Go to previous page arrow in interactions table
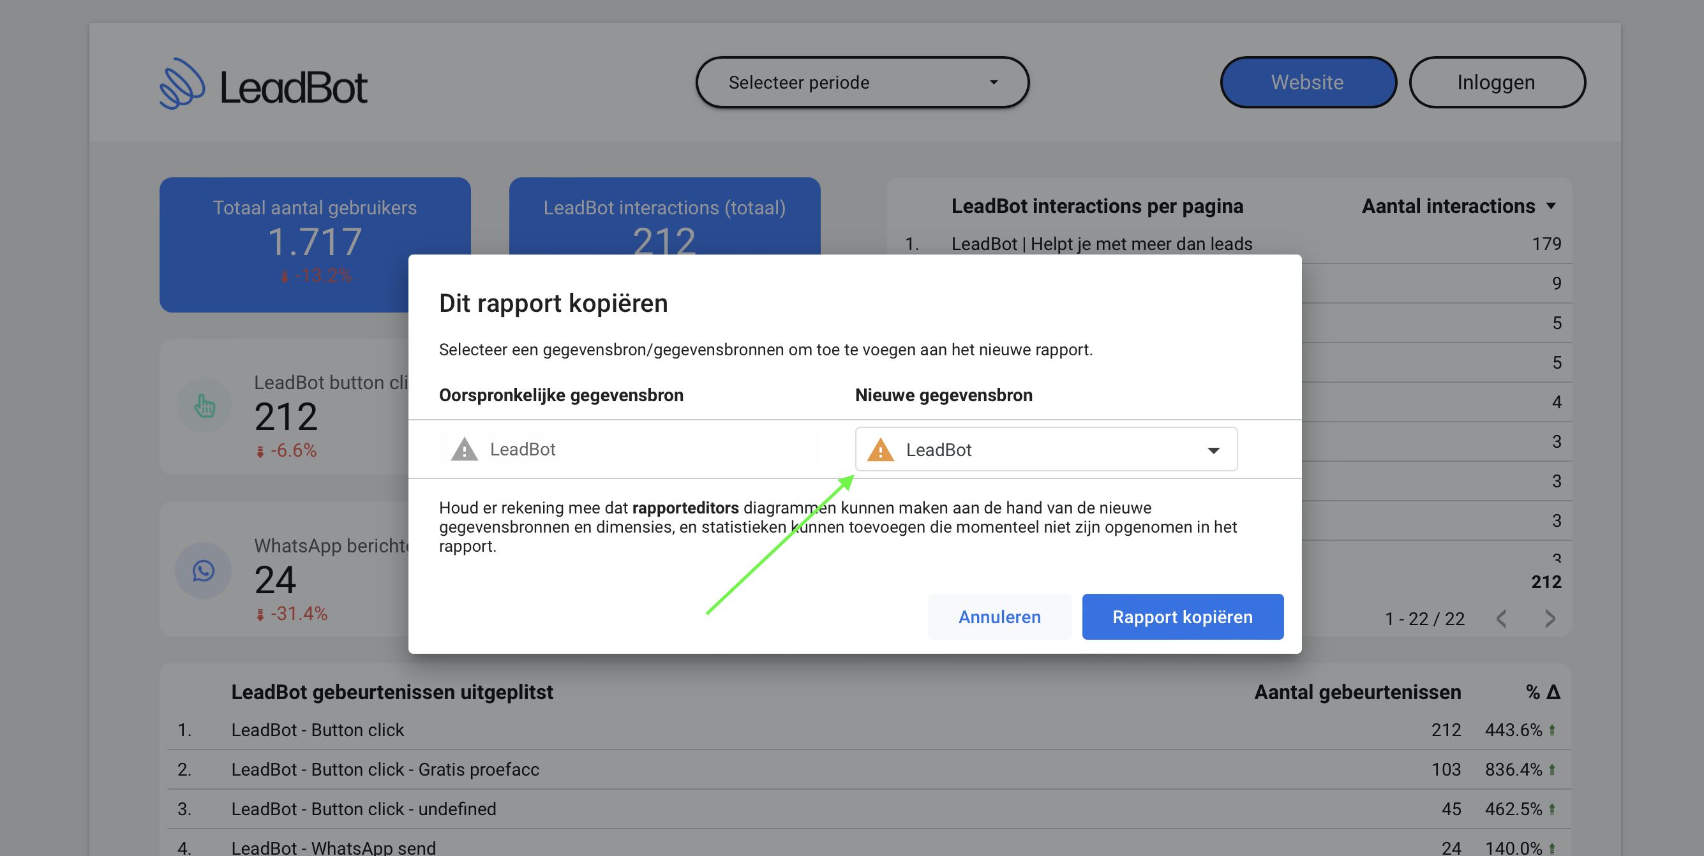This screenshot has width=1704, height=856. (x=1502, y=619)
